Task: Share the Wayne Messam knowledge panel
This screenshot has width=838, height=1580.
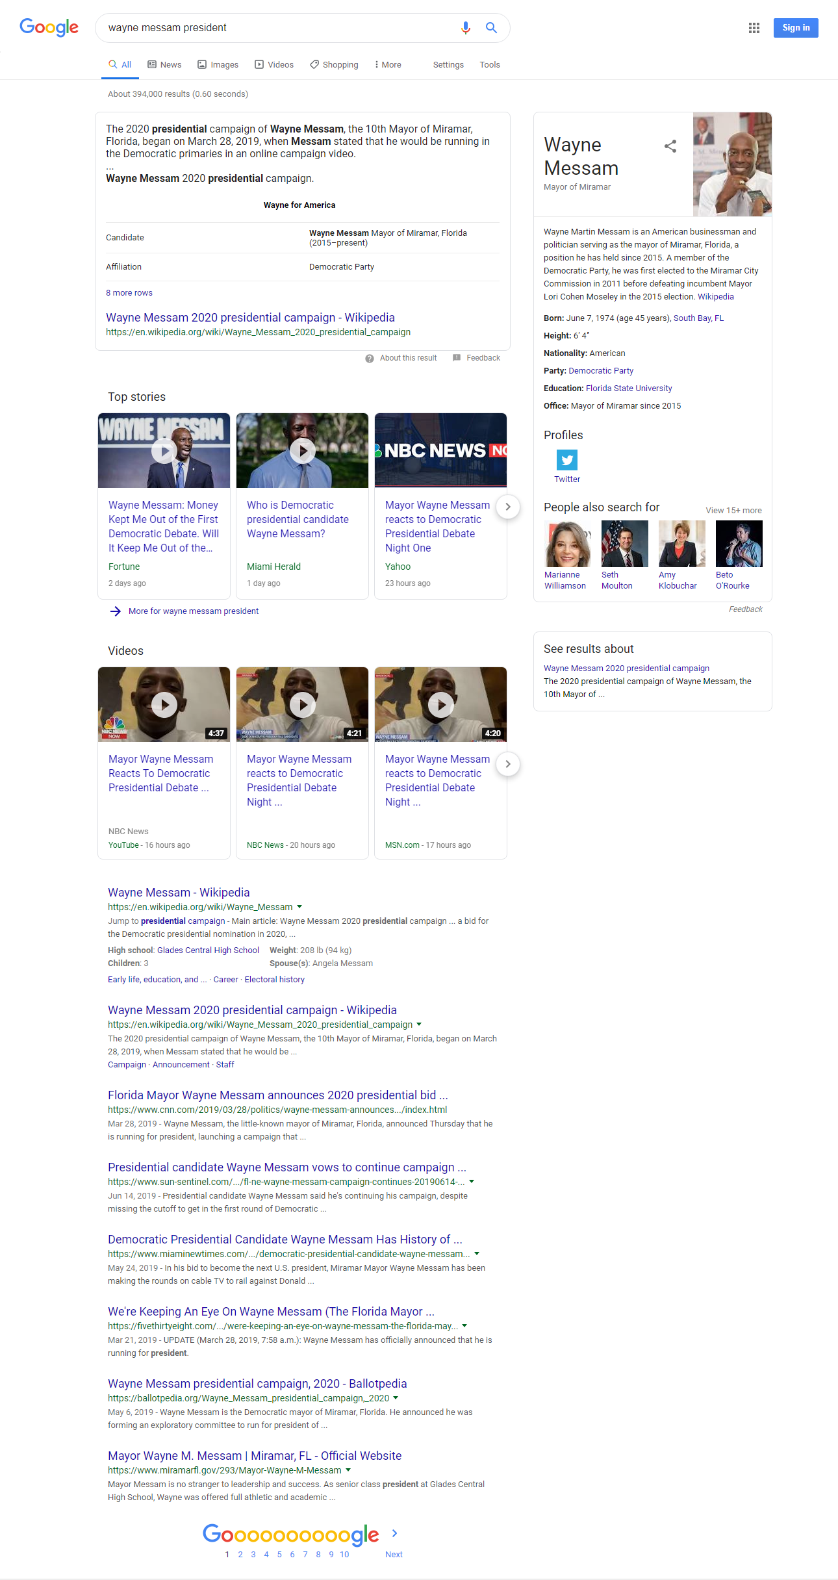Action: [x=670, y=146]
